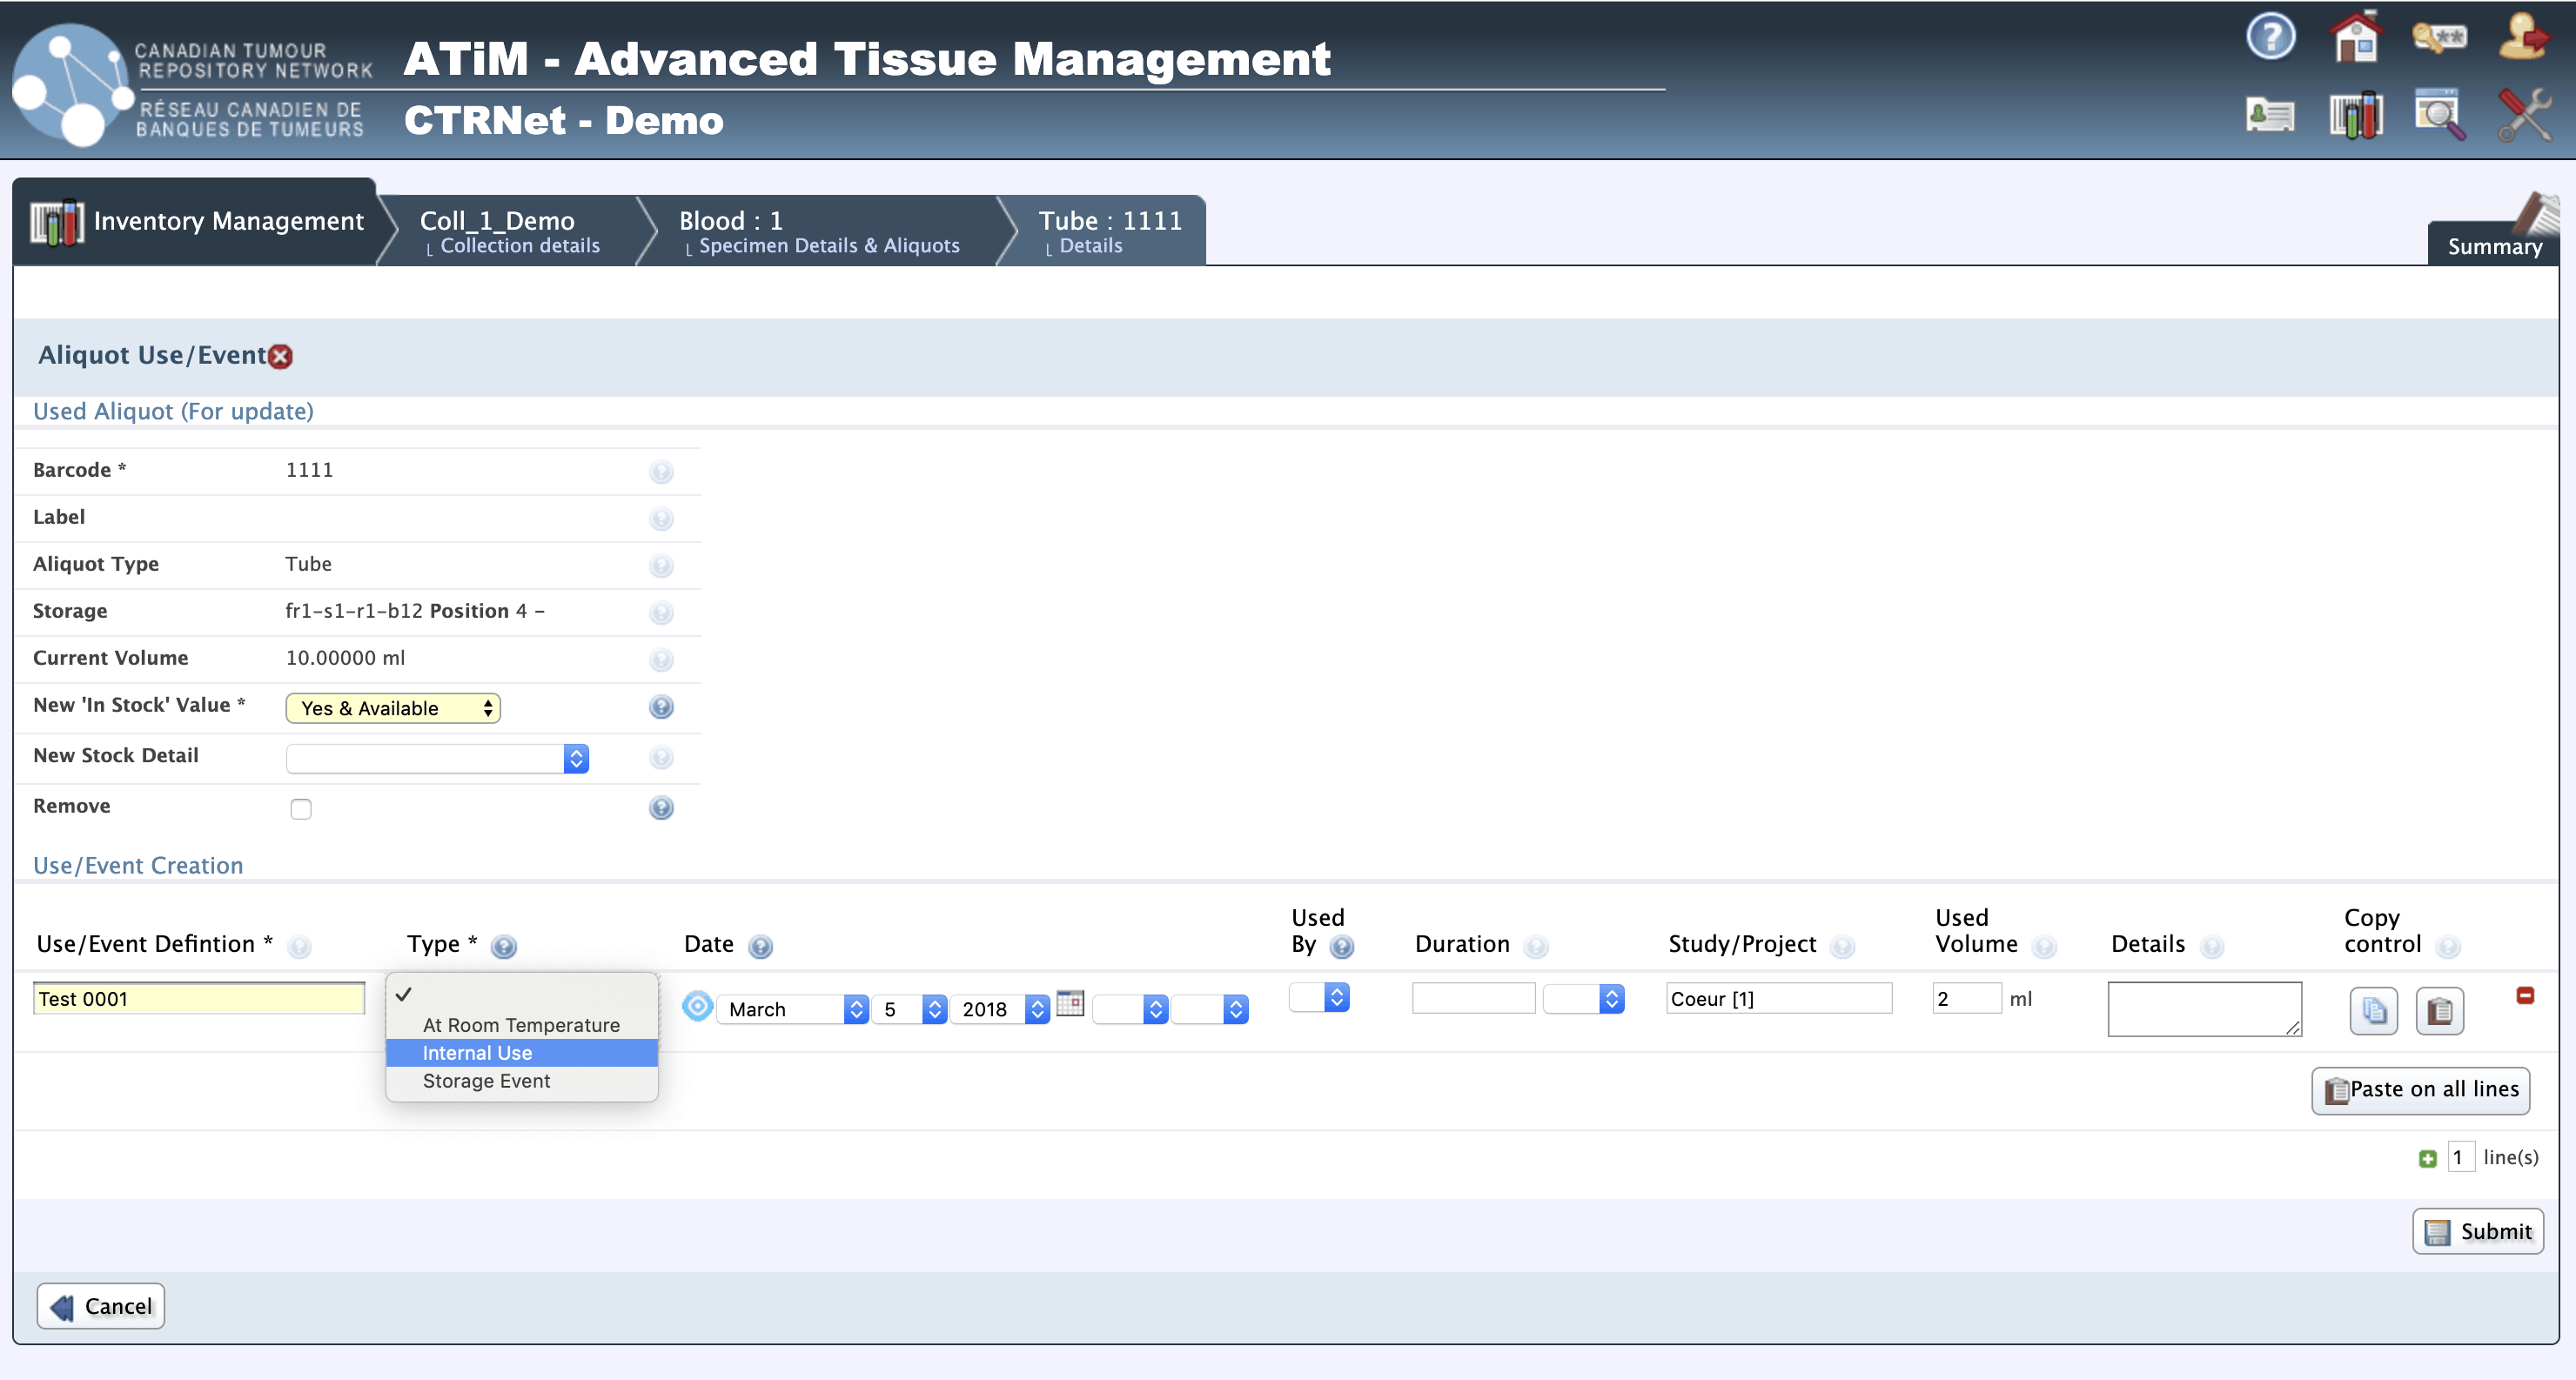Copy line using copy control icon
Image resolution: width=2576 pixels, height=1380 pixels.
pos(2373,1011)
